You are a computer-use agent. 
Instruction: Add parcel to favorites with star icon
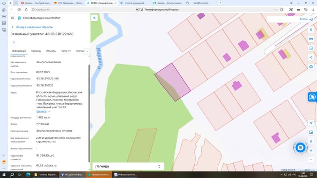(x=14, y=42)
